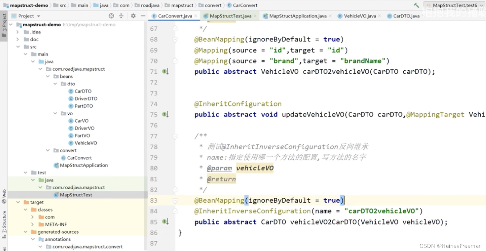Collapse the dto package
The image size is (486, 251).
coord(55,84)
